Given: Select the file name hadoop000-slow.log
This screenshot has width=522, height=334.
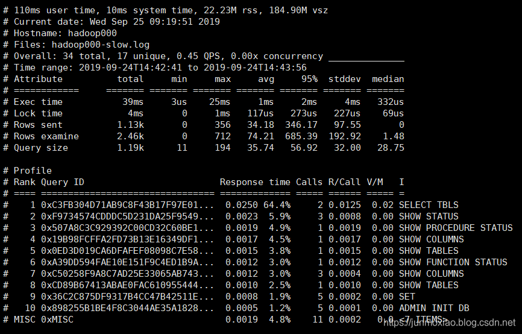Looking at the screenshot, I should tap(101, 45).
